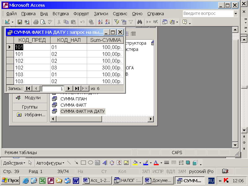
Task: Select the Sum-СУММА column header
Action: pos(105,40)
